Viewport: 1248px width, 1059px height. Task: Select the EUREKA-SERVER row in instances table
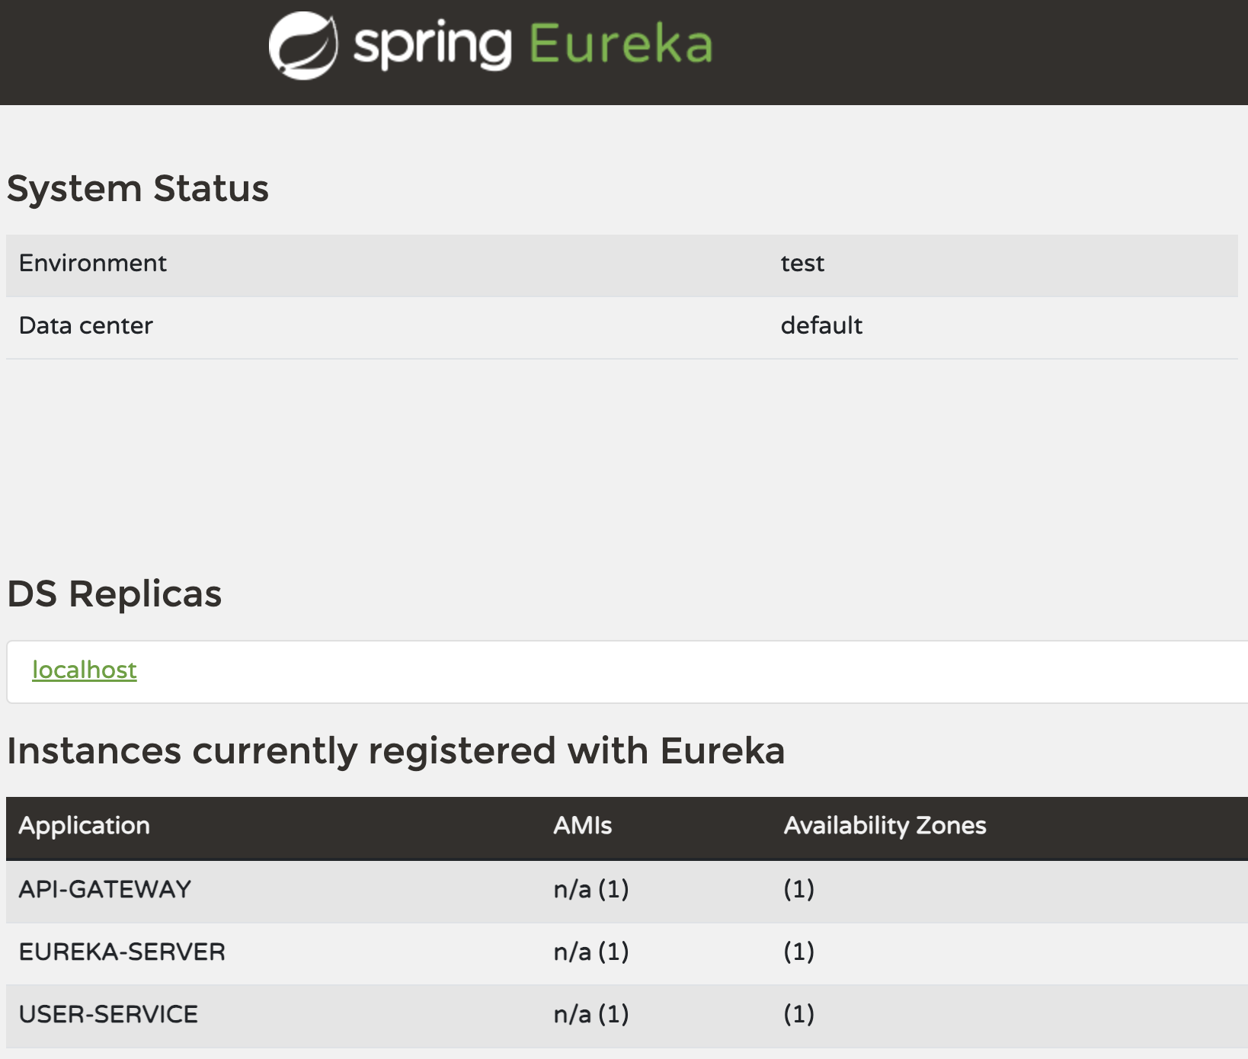tap(122, 952)
